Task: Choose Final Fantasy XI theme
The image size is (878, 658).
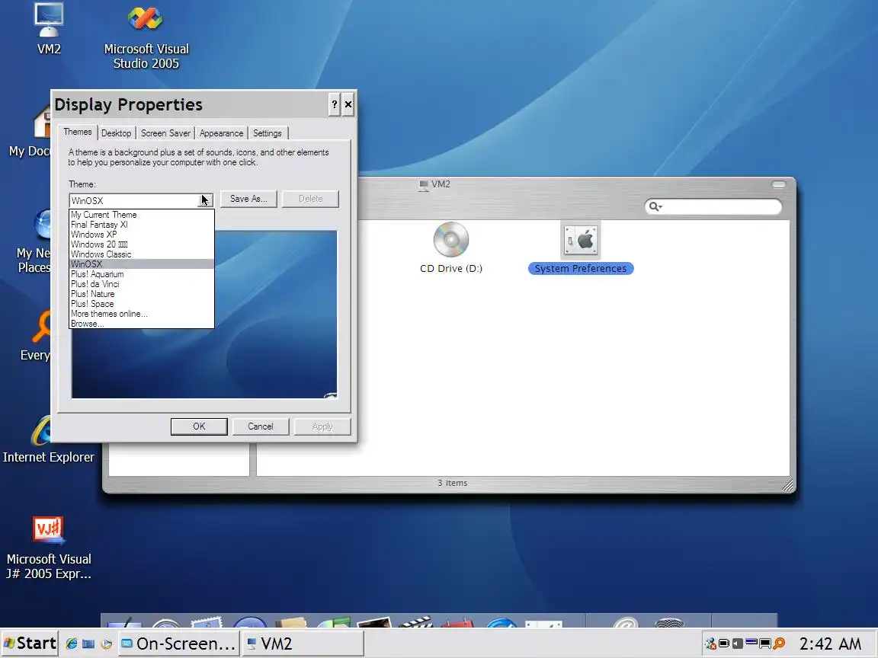Action: coord(141,225)
